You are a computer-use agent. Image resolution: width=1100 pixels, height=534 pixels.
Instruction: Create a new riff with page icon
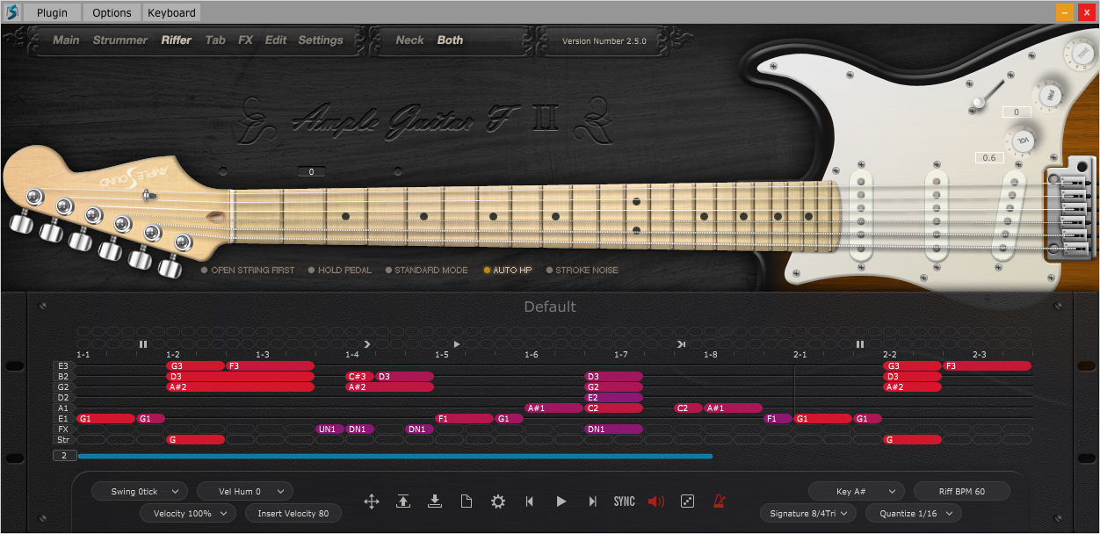pyautogui.click(x=467, y=502)
